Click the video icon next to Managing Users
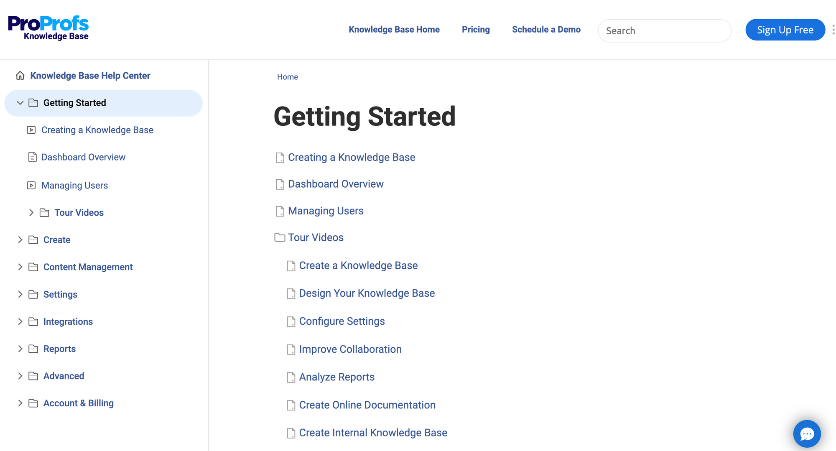836x451 pixels. (33, 185)
